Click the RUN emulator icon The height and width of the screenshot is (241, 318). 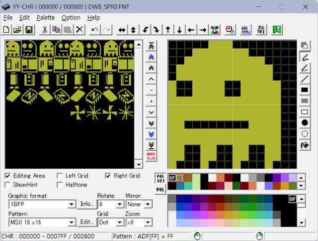tap(245, 30)
